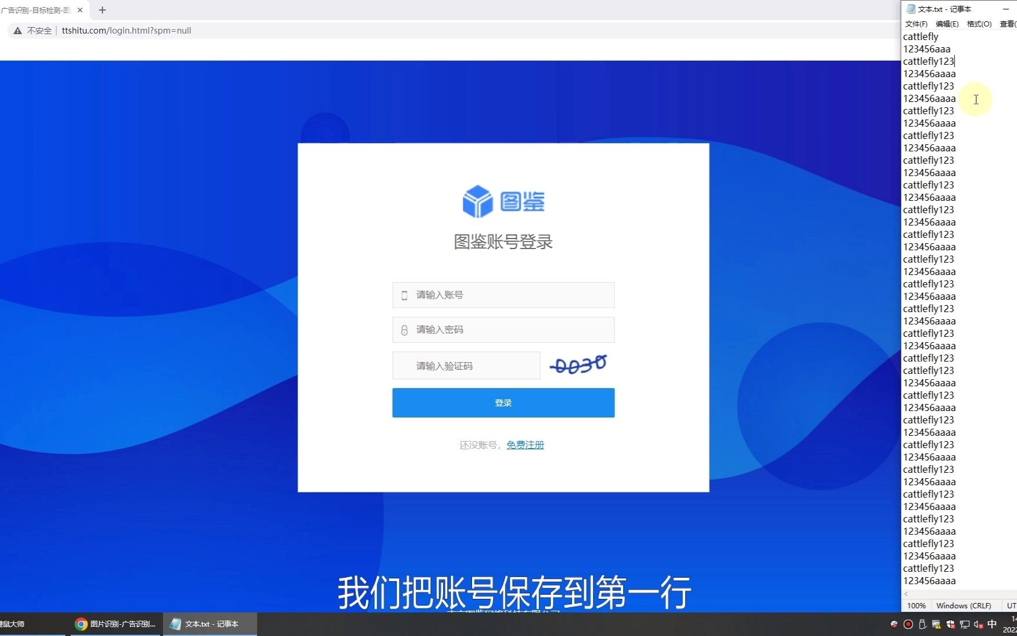1017x636 pixels.
Task: Toggle the 中 input method indicator
Action: click(x=992, y=624)
